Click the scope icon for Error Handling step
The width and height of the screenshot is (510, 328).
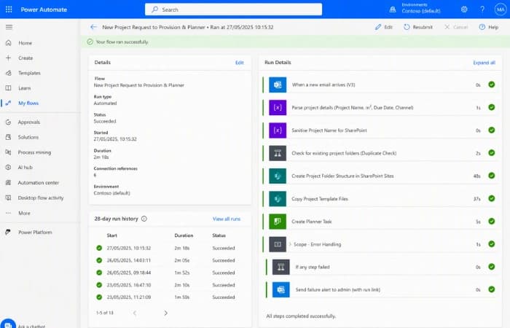278,244
